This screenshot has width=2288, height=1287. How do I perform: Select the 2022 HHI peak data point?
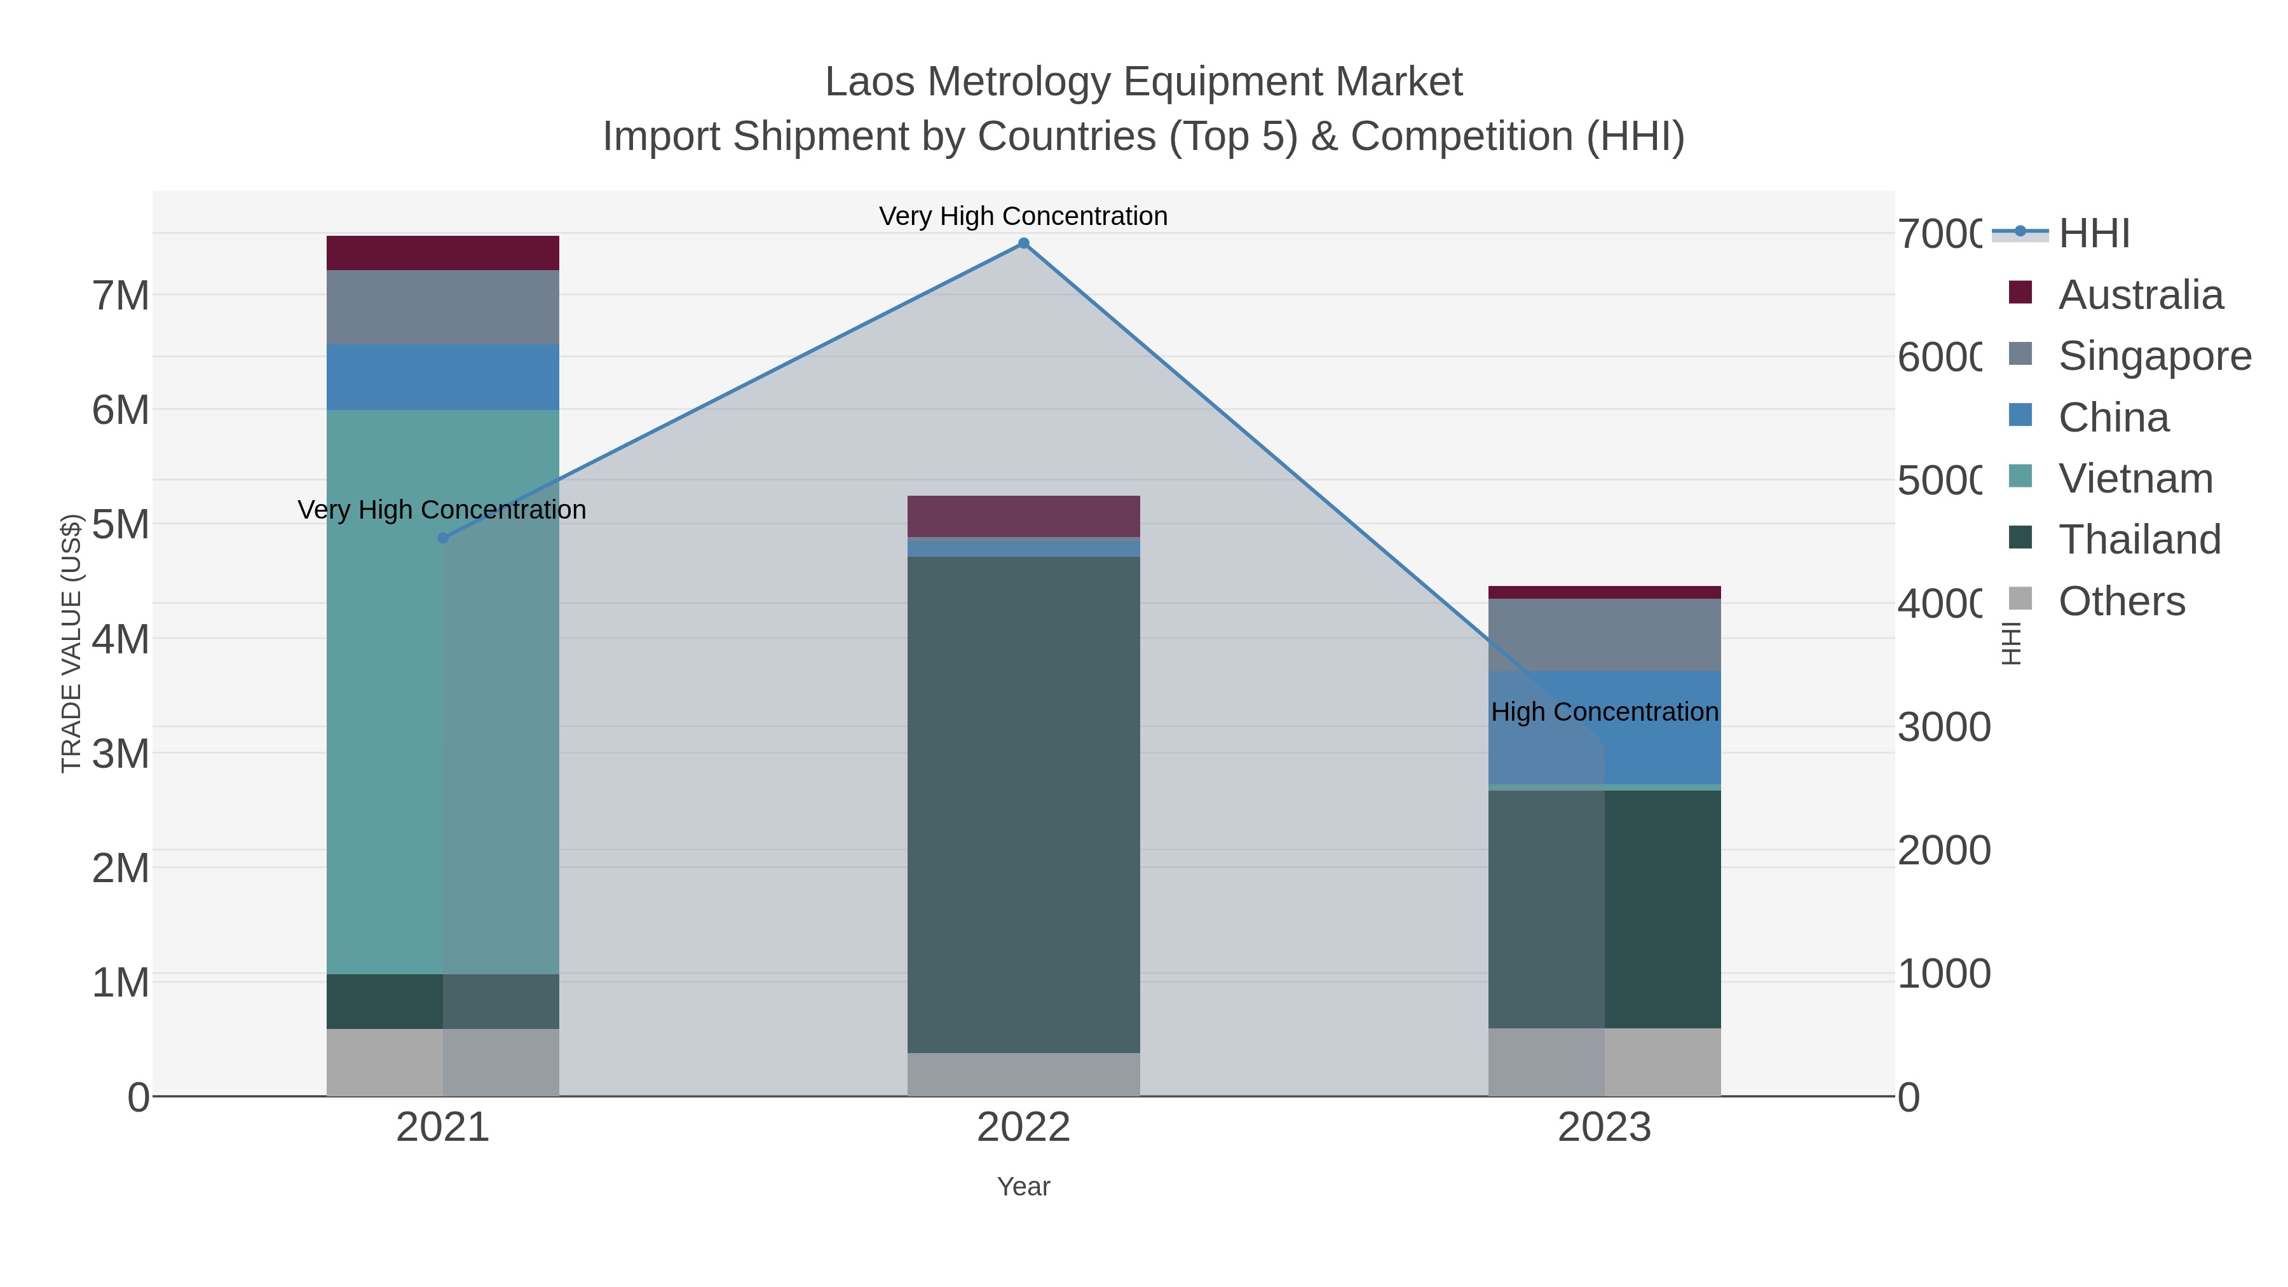pos(1023,243)
